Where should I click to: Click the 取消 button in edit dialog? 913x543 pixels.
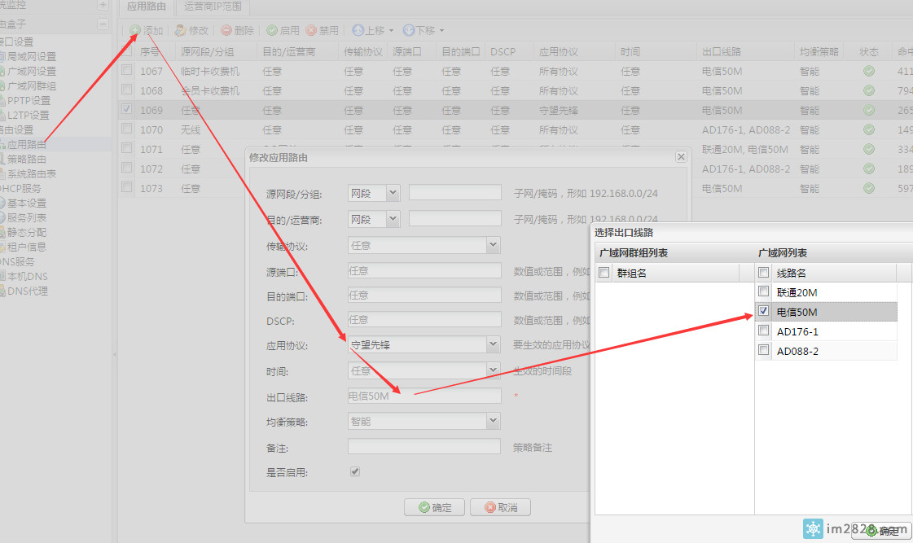point(499,507)
